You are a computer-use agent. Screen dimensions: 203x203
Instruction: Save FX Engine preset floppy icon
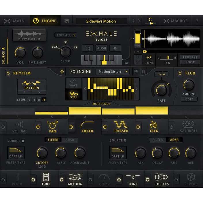point(136,71)
